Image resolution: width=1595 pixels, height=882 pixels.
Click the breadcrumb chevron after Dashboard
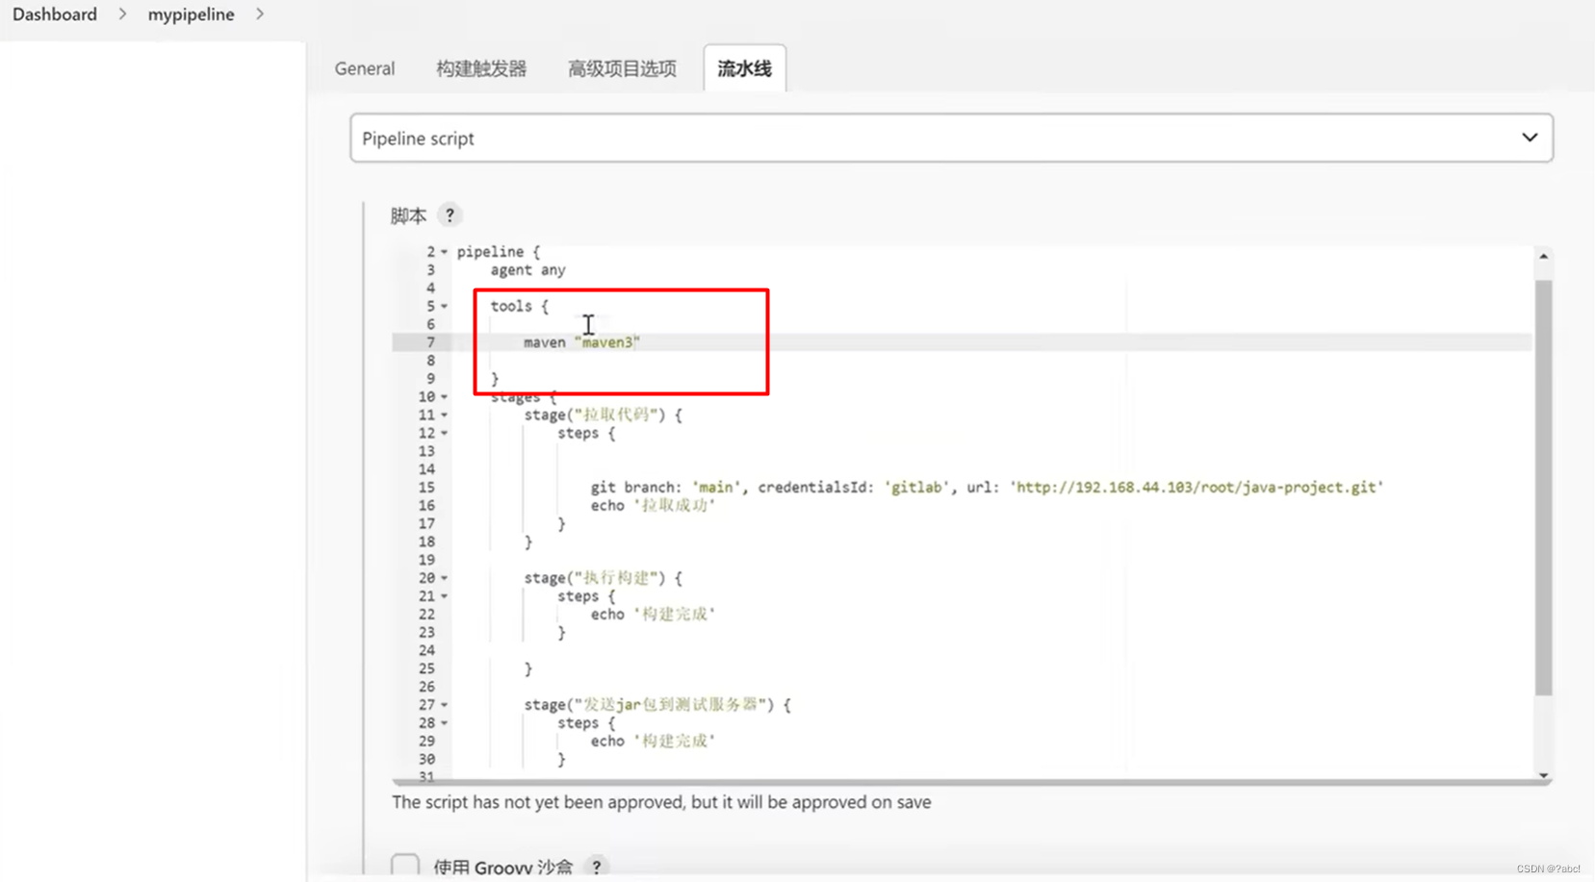click(x=122, y=14)
